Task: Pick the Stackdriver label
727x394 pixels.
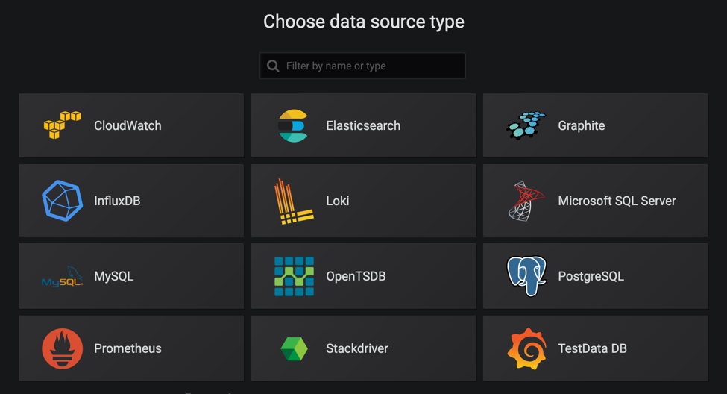Action: tap(357, 348)
